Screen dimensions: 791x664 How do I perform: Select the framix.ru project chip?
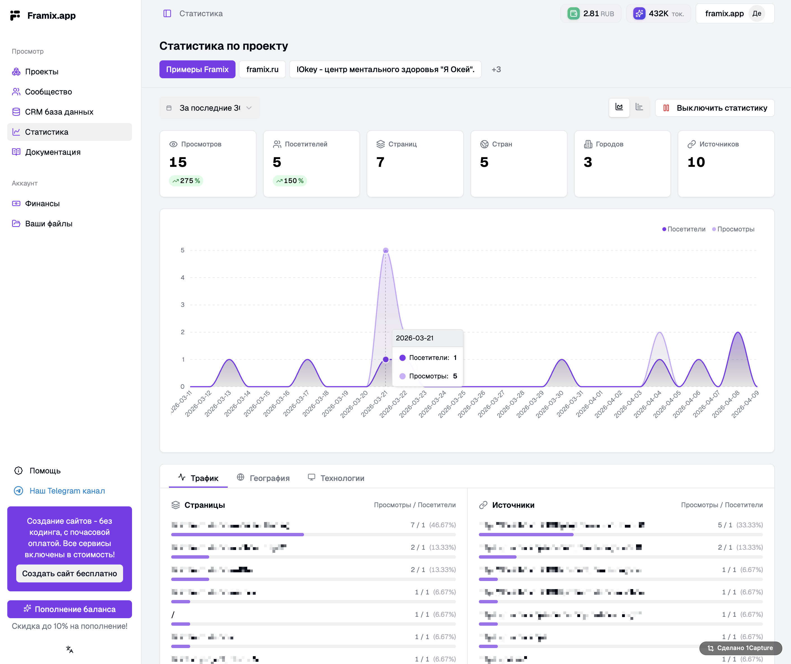262,69
